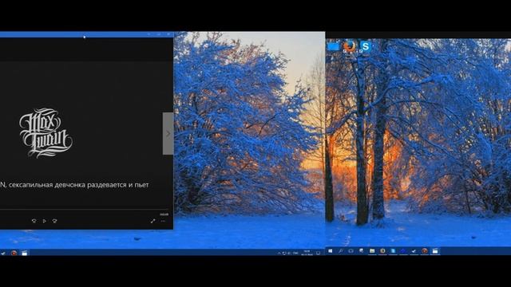Image resolution: width=511 pixels, height=287 pixels.
Task: Go to next item with the gray chevron
Action: tap(168, 133)
